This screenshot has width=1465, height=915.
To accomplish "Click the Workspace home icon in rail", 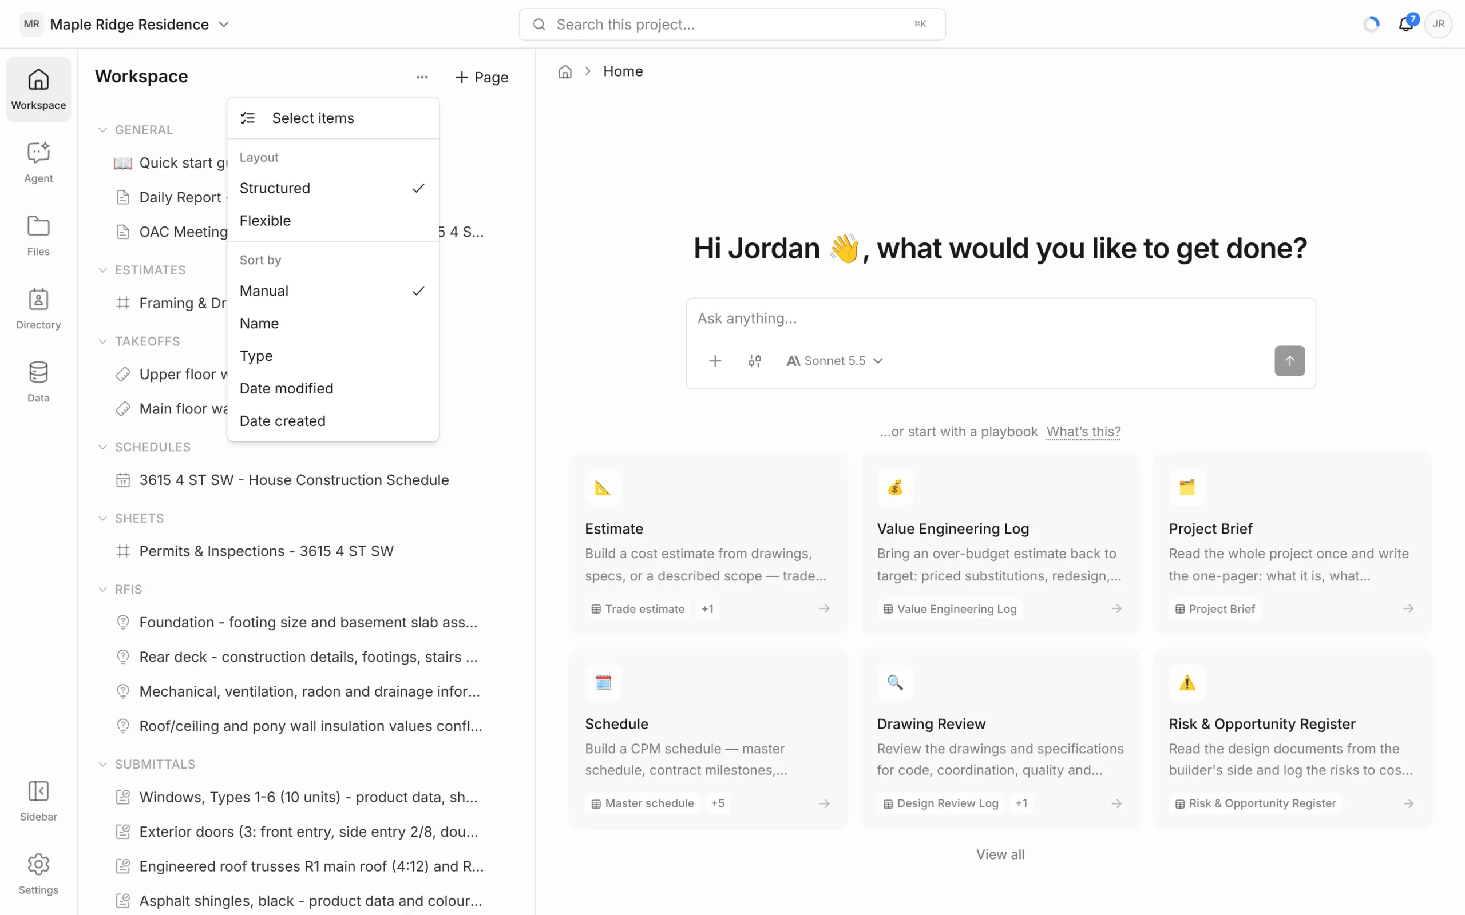I will [x=38, y=89].
